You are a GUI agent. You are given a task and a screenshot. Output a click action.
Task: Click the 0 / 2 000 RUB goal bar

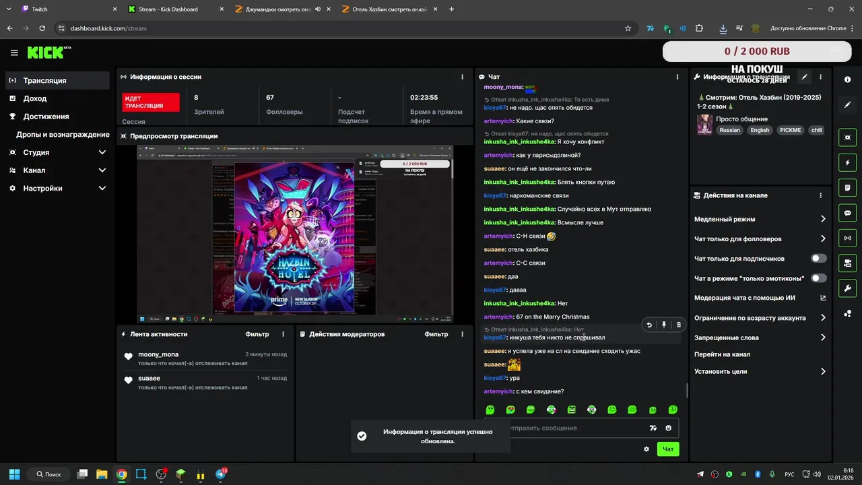tap(757, 51)
